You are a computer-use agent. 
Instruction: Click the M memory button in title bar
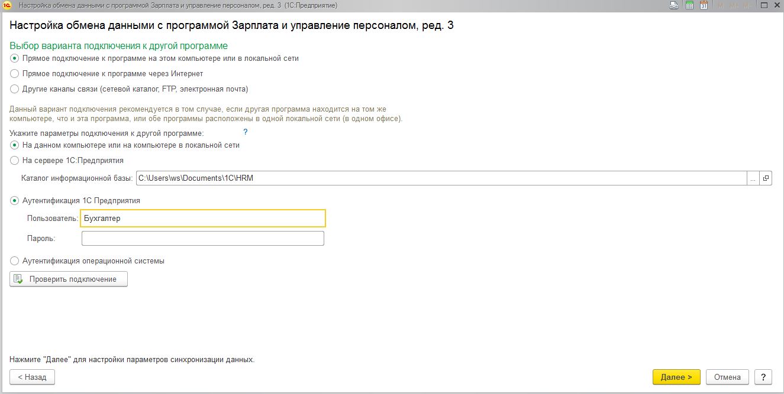(720, 5)
